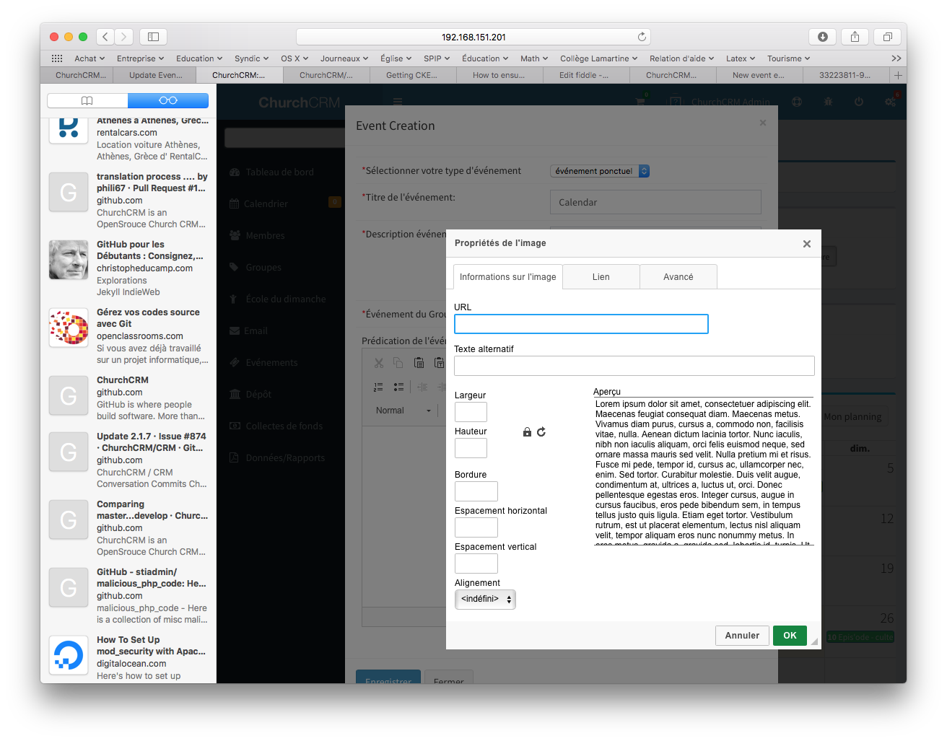Click the ChurchCRM power logout icon
The height and width of the screenshot is (741, 947).
tap(859, 102)
